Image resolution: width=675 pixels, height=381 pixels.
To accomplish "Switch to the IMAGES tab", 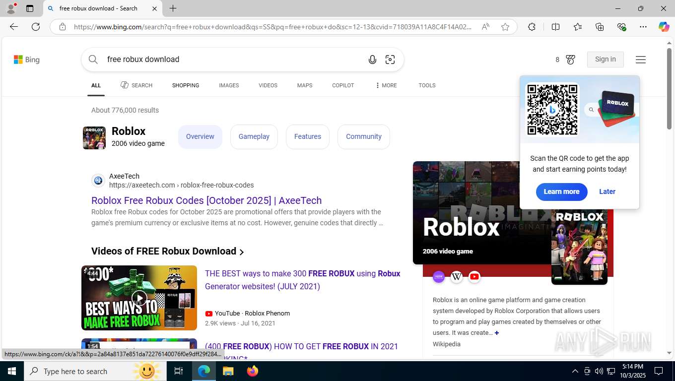I will point(229,85).
